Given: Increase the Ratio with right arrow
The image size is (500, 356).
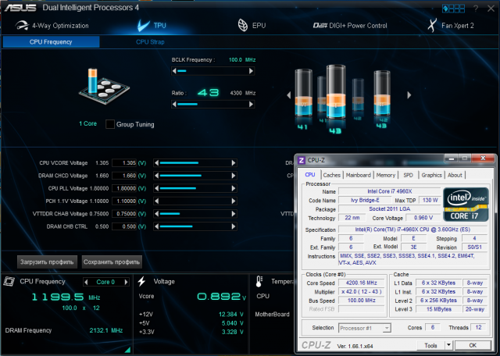Looking at the screenshot, I should pos(251,104).
